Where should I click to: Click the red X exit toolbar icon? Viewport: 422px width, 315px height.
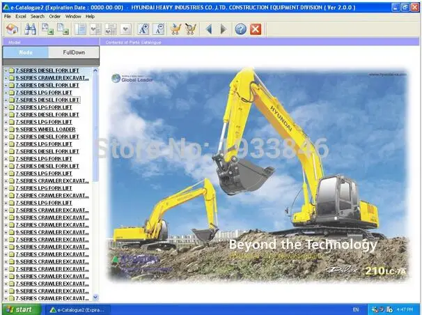tap(256, 29)
